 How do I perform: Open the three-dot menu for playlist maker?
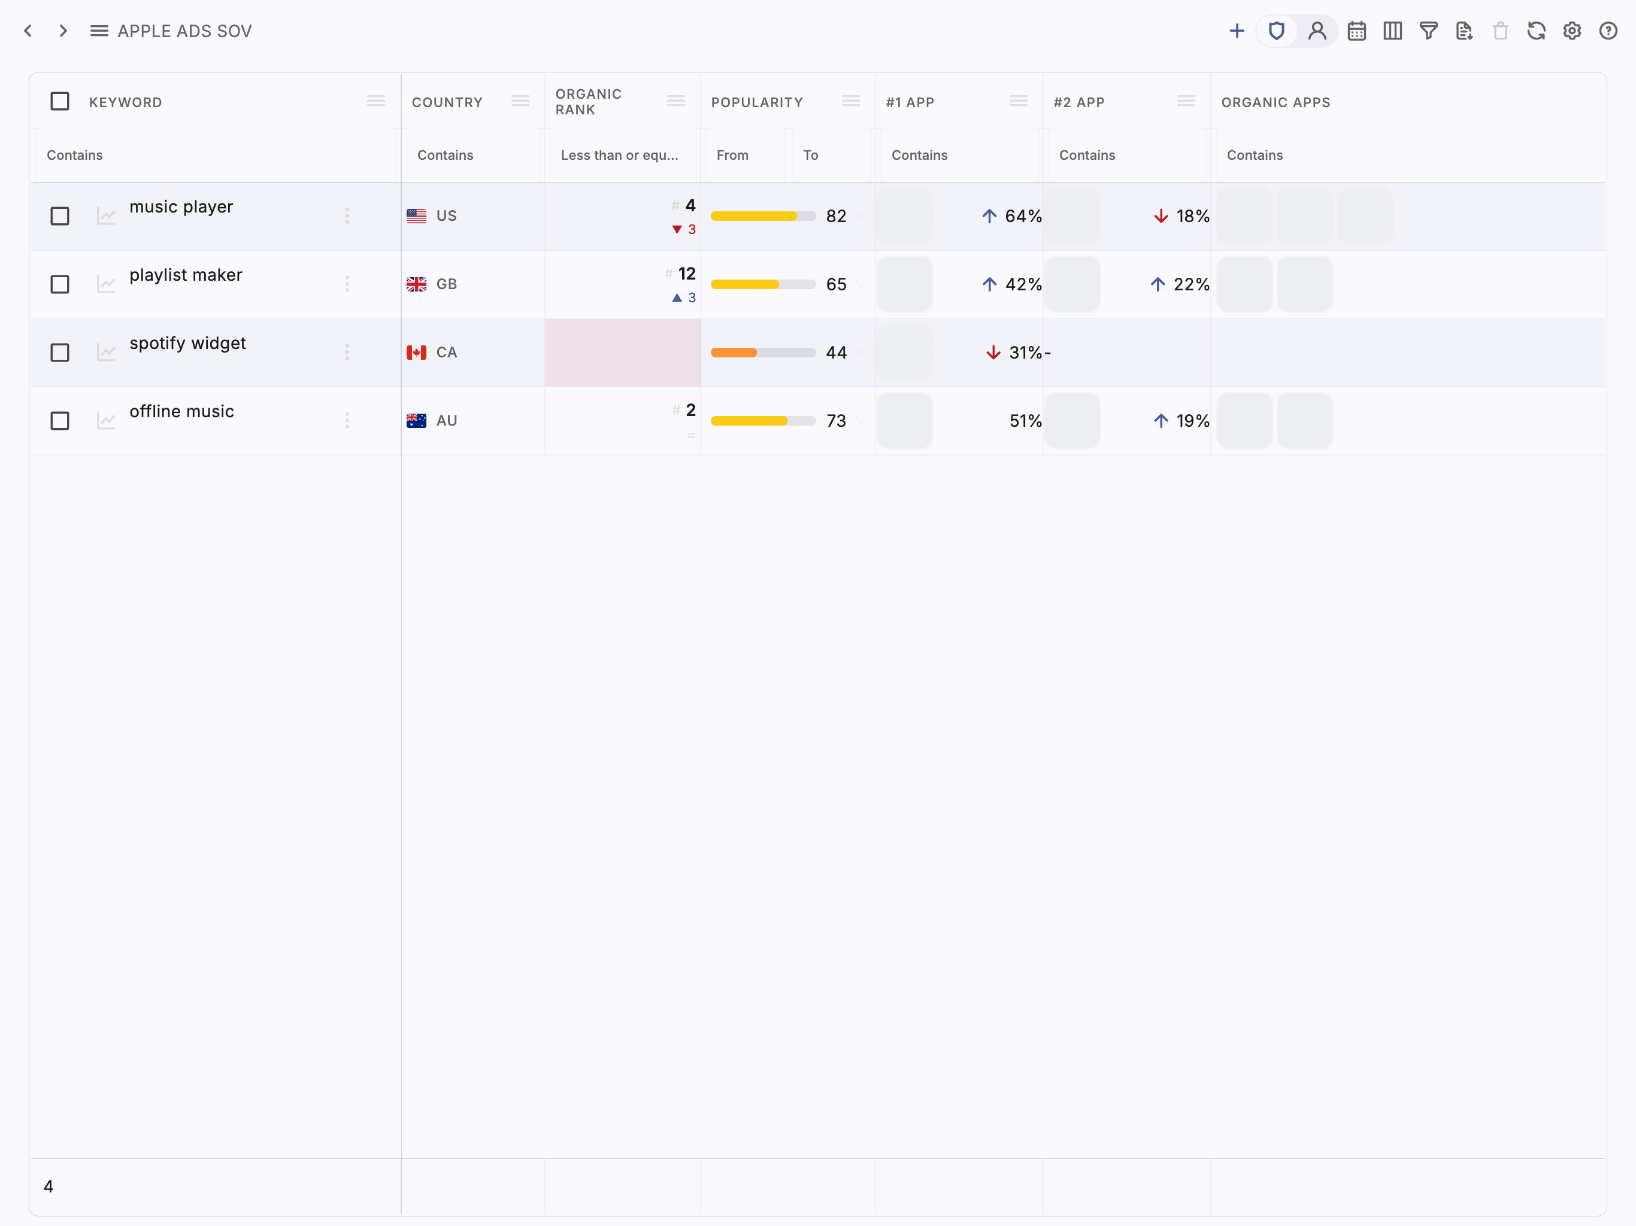[347, 285]
